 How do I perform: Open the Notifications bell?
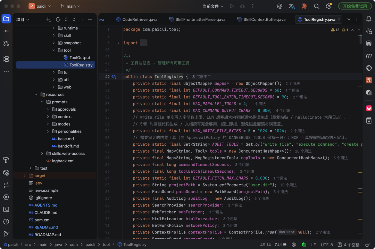(x=369, y=19)
